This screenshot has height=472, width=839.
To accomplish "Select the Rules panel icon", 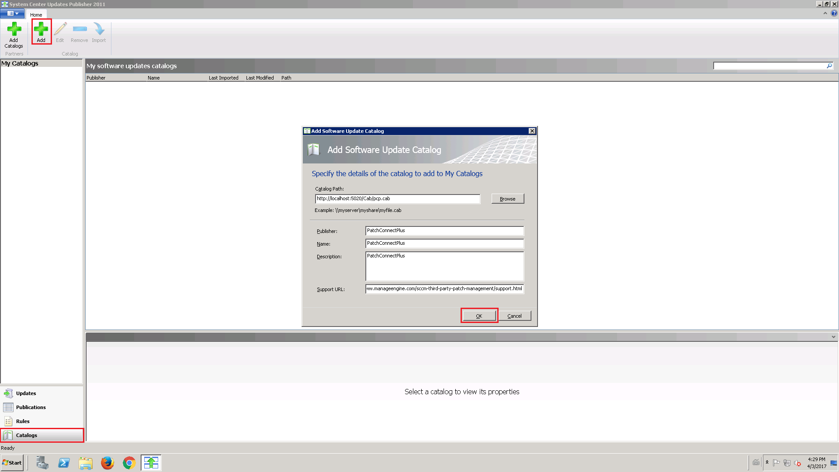I will (9, 421).
